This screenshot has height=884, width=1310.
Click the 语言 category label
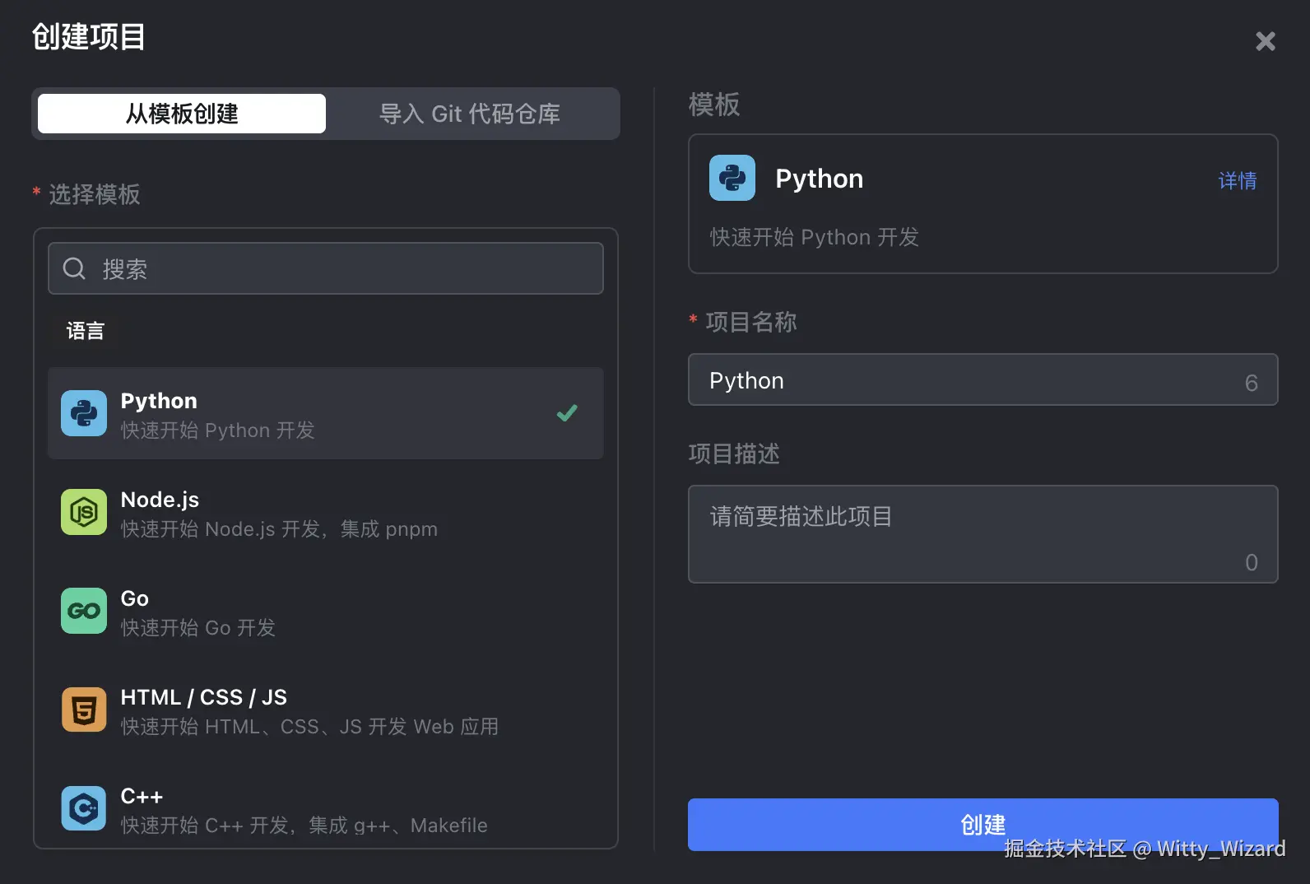click(86, 331)
